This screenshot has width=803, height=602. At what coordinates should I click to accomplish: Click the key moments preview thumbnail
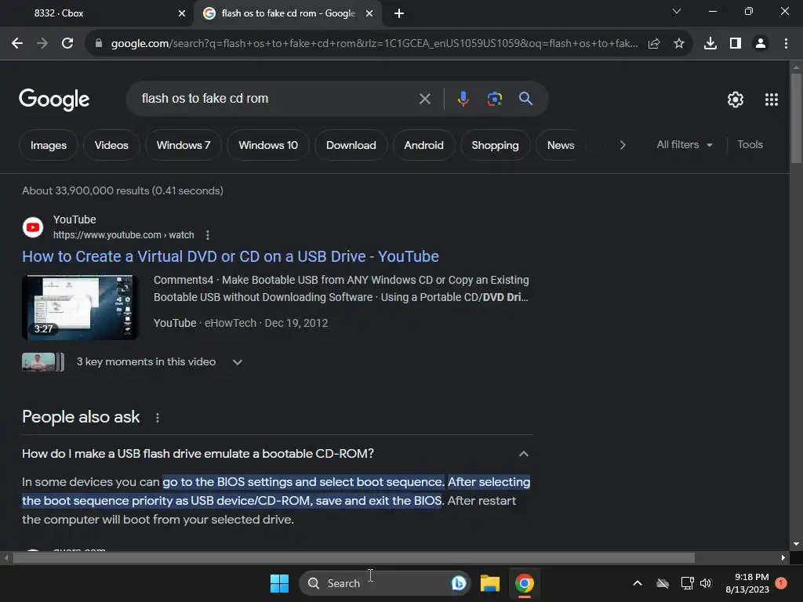pyautogui.click(x=43, y=362)
